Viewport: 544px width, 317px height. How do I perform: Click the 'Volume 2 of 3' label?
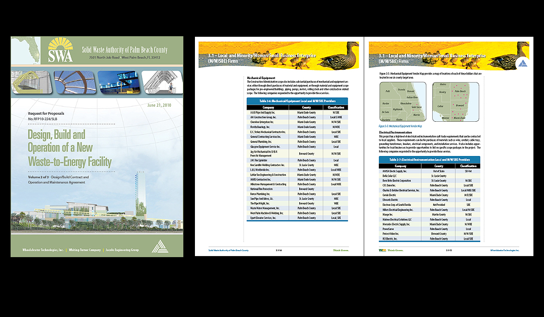pyautogui.click(x=38, y=177)
